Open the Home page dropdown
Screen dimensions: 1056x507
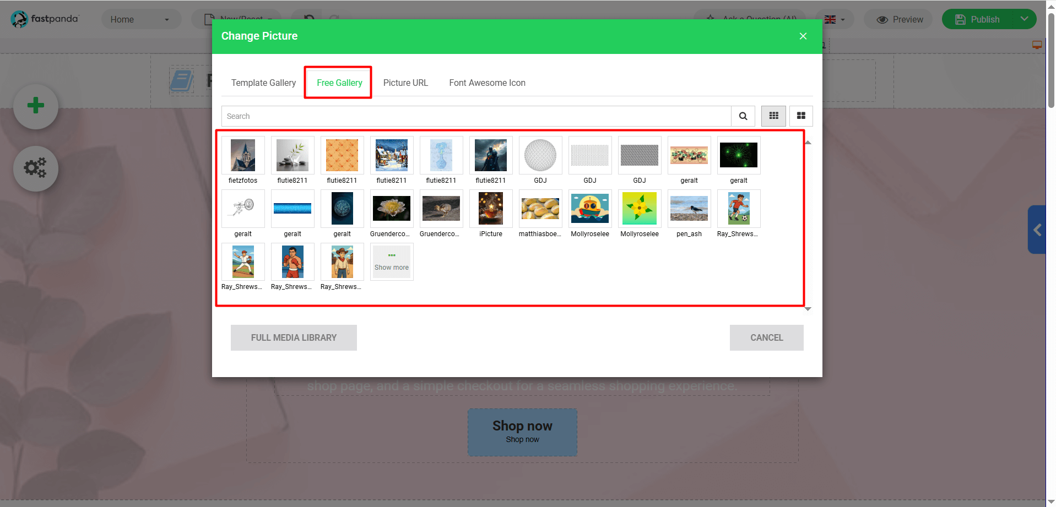[140, 19]
